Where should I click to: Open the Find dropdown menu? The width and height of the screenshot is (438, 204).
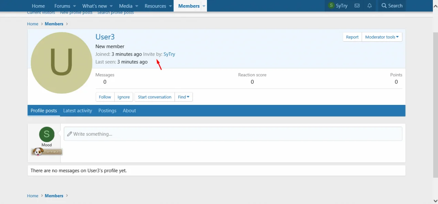point(183,97)
